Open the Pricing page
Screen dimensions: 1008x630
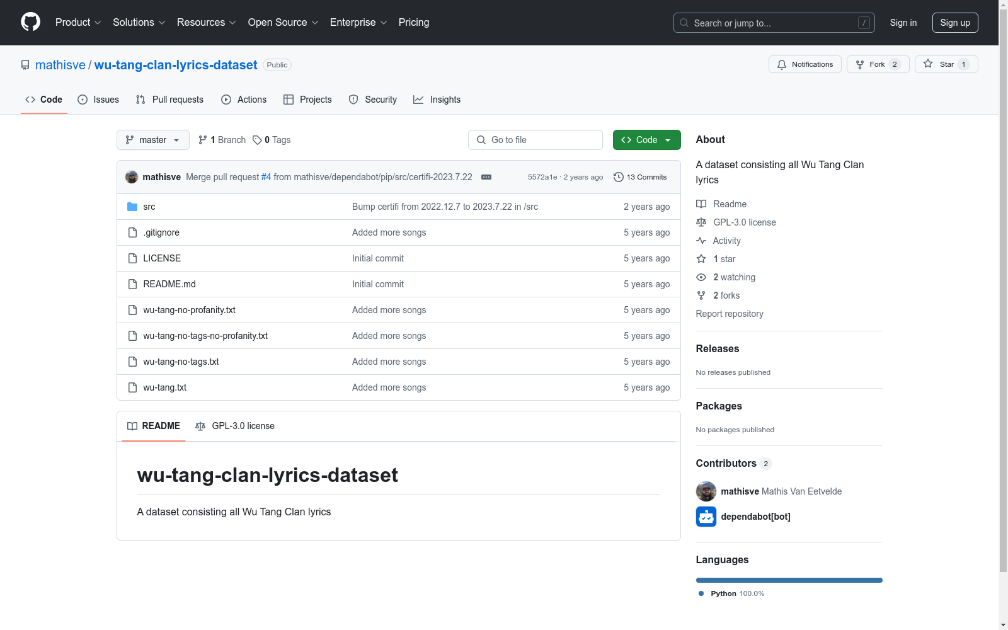point(414,22)
